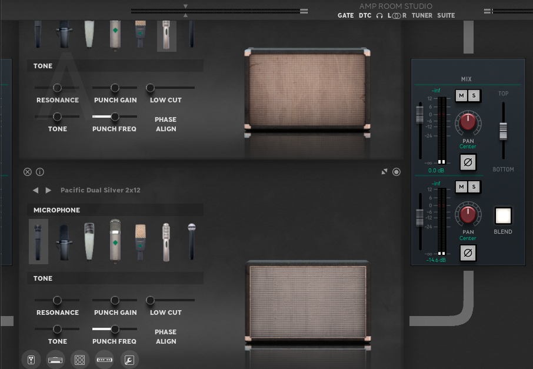Open the amp head section icon

pyautogui.click(x=55, y=359)
